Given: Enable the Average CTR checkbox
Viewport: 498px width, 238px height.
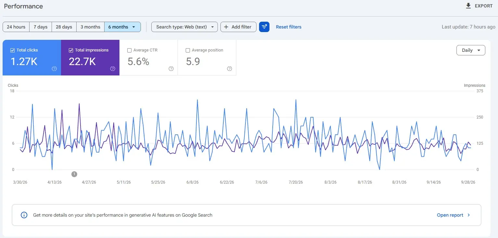Looking at the screenshot, I should pos(129,50).
